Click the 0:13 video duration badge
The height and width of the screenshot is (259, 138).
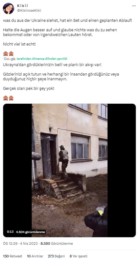tap(10, 232)
